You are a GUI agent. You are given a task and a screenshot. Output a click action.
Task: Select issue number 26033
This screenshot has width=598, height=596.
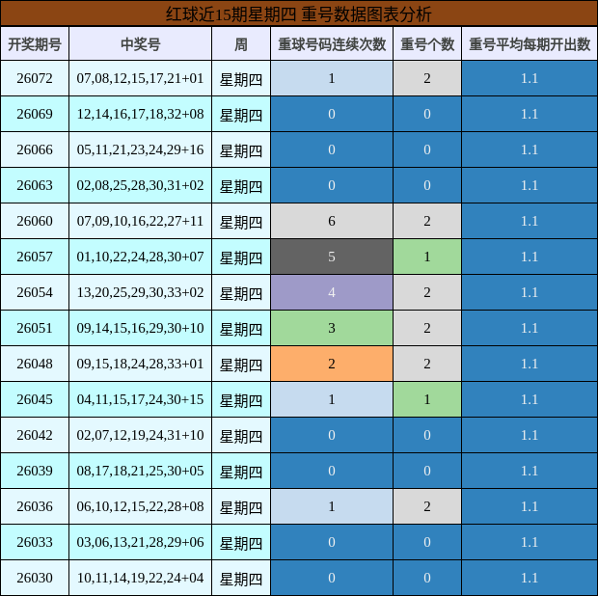[x=35, y=542]
